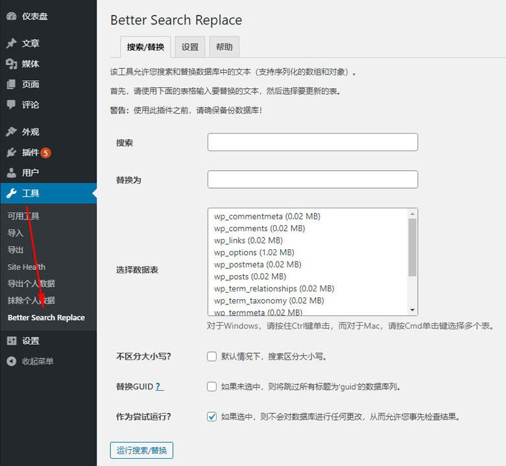Uncheck the 作为尝试运行 checkbox
Viewport: 506px width, 466px height.
coord(211,417)
